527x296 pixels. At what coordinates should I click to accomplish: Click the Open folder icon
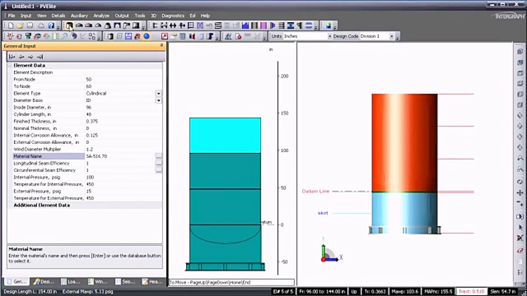pos(20,26)
